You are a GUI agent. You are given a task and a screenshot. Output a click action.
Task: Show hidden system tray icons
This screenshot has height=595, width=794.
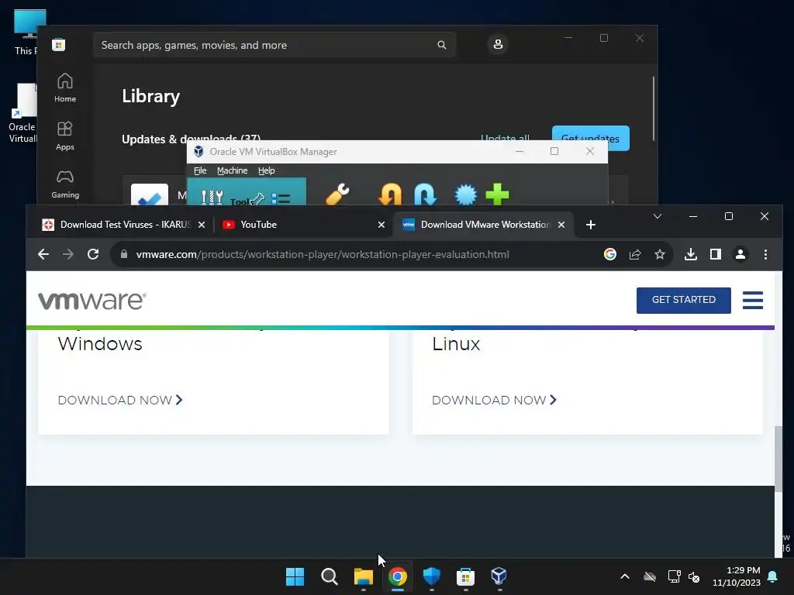(x=625, y=576)
